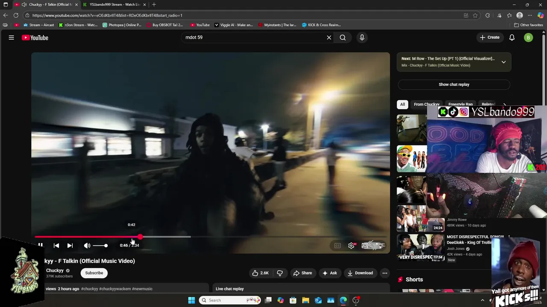Clear the search box text

click(329, 38)
